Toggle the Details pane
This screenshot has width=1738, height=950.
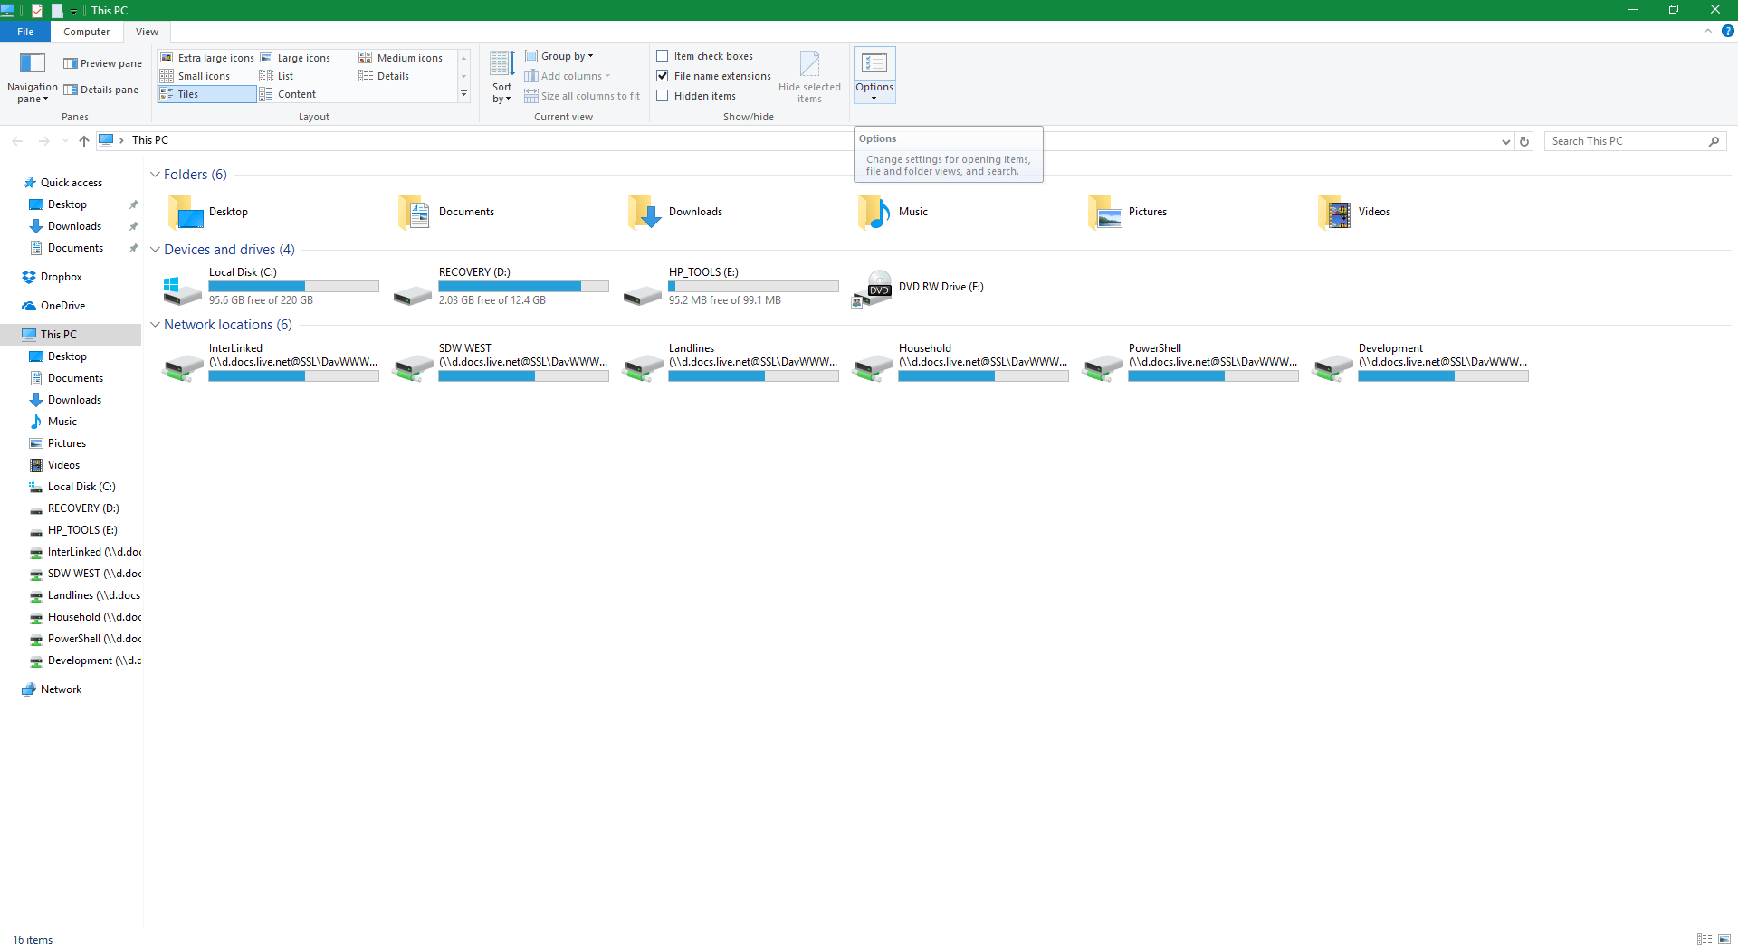[x=101, y=89]
